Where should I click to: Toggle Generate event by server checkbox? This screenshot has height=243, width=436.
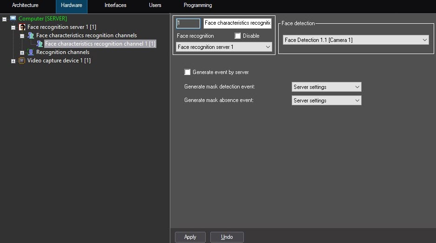point(188,72)
